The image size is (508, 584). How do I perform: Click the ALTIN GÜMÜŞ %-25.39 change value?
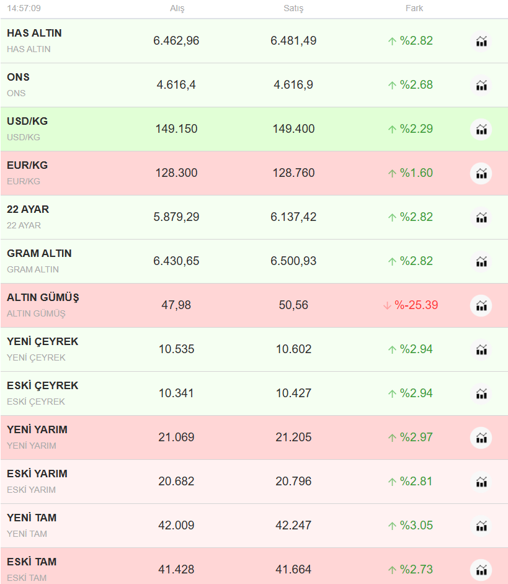point(416,305)
